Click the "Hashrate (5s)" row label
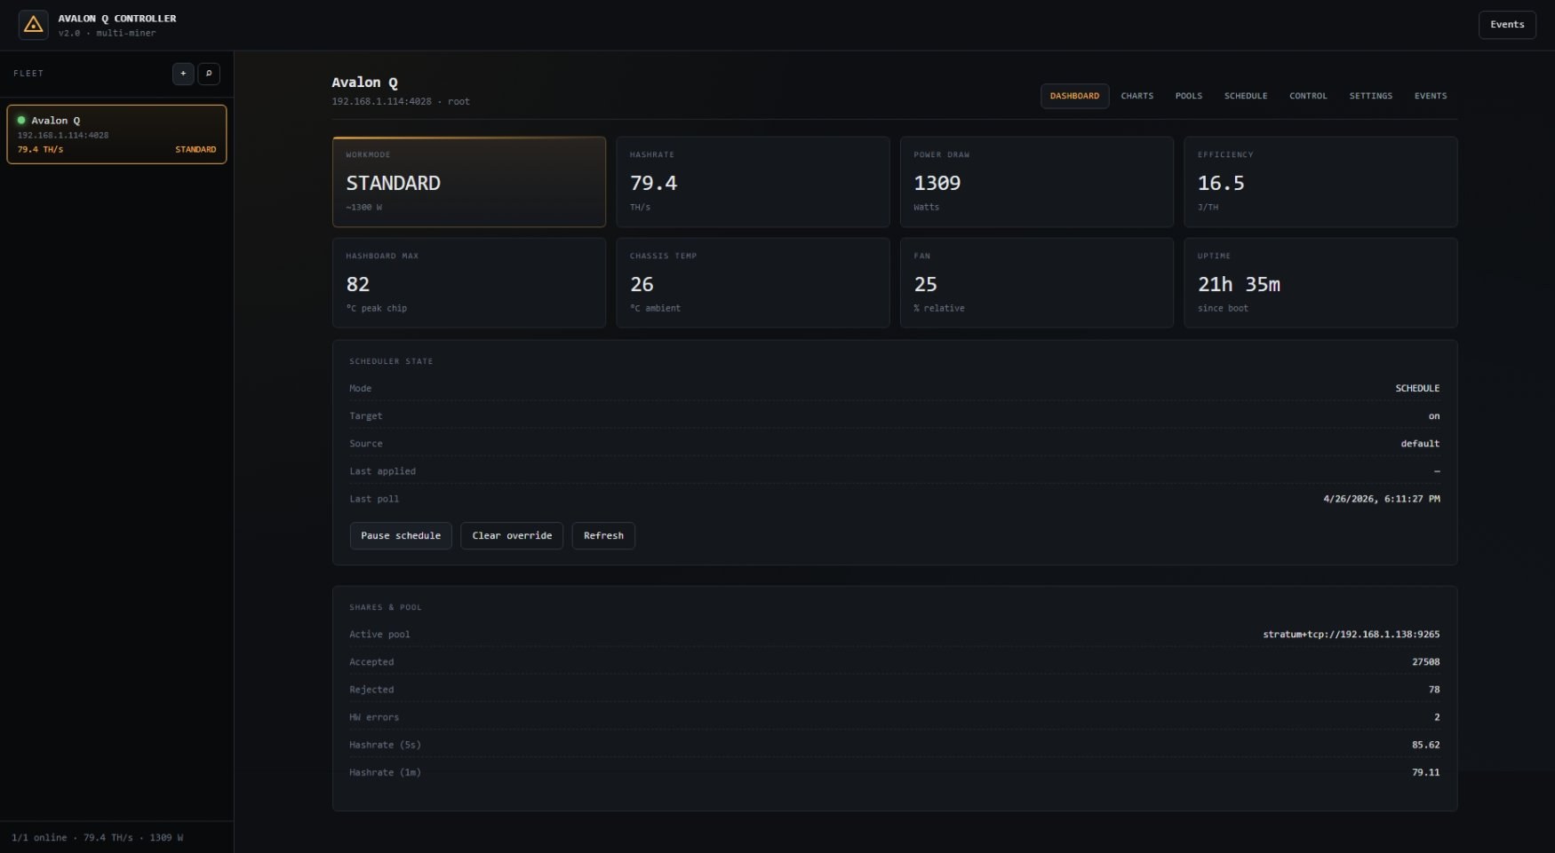This screenshot has width=1555, height=853. pyautogui.click(x=385, y=745)
